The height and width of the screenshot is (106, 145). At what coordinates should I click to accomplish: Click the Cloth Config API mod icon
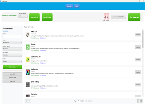[x=28, y=60]
